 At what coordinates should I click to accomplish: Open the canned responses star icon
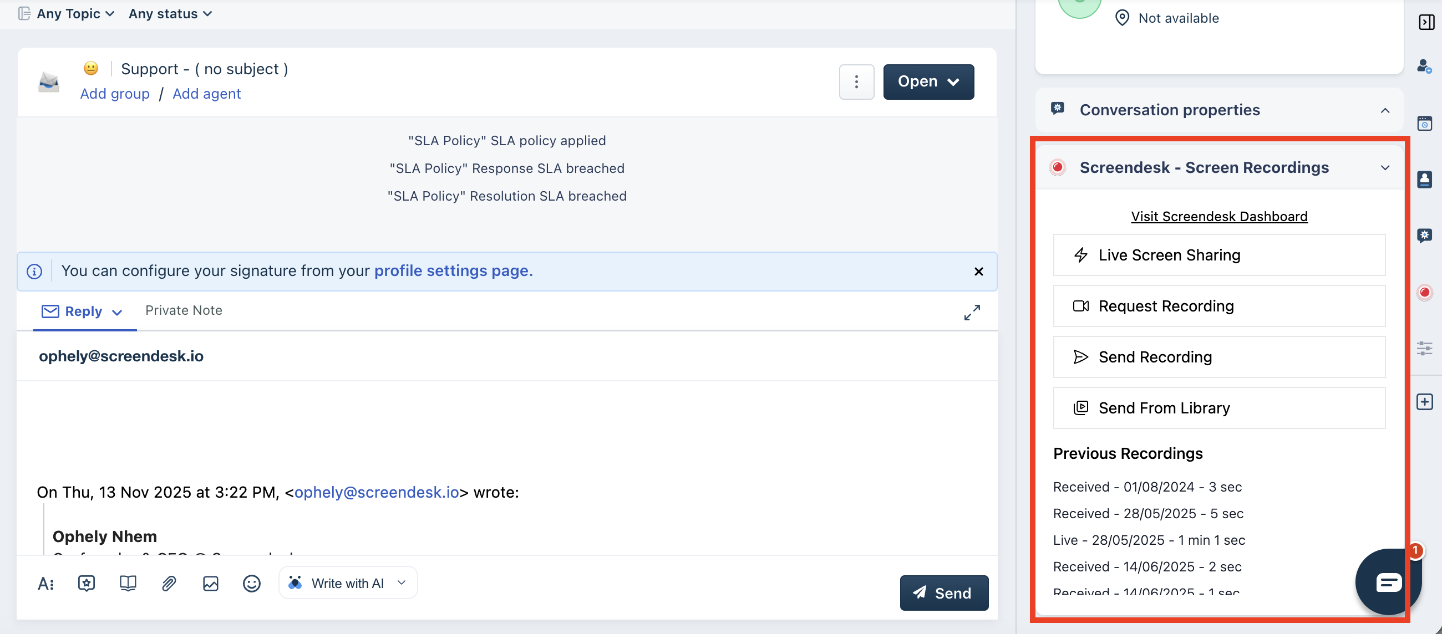click(x=86, y=583)
